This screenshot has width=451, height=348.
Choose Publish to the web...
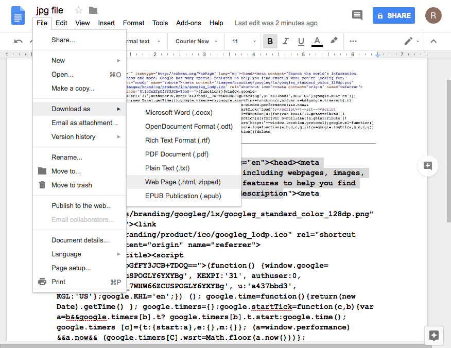(x=80, y=205)
